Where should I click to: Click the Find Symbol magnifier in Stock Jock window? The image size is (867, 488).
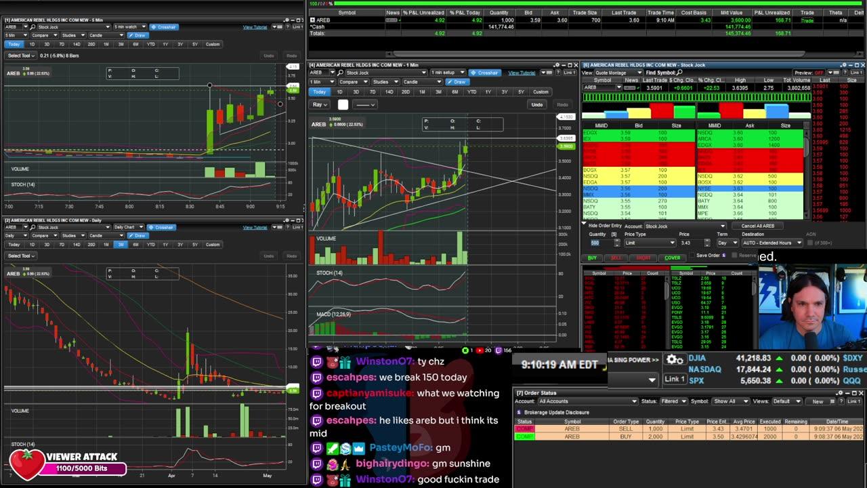click(x=679, y=73)
